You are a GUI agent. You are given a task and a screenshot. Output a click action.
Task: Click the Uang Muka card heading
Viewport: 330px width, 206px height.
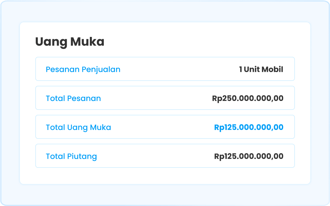pos(70,42)
